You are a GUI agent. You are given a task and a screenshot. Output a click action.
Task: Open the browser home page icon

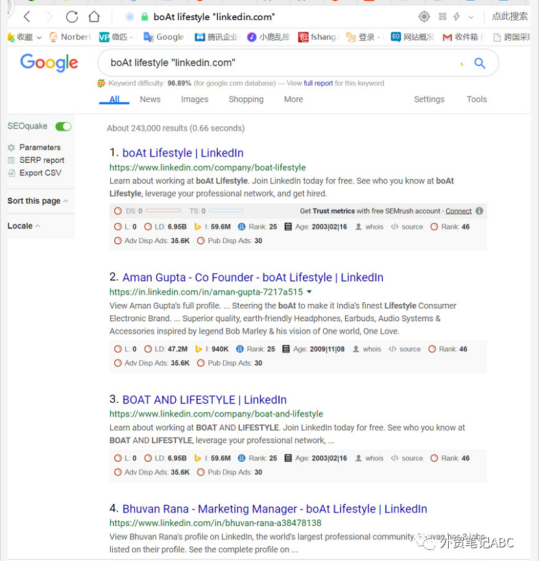[94, 16]
